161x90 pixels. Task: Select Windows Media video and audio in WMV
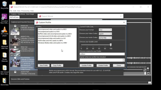pos(53,43)
